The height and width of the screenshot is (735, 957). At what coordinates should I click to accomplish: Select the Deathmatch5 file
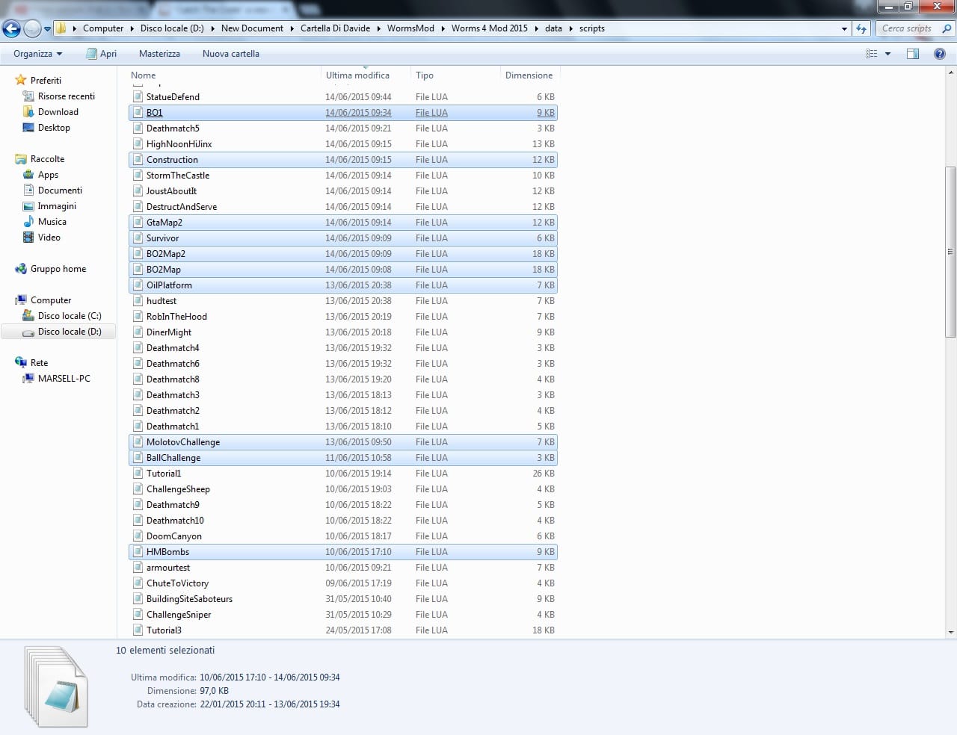pos(343,128)
